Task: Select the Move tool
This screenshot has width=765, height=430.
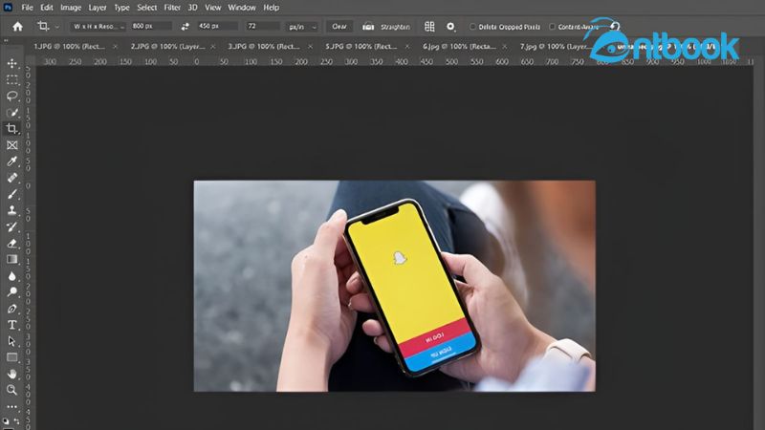Action: (11, 63)
